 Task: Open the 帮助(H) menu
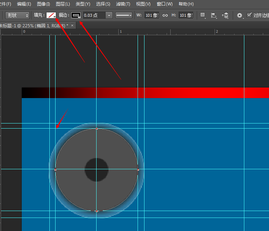pos(186,4)
